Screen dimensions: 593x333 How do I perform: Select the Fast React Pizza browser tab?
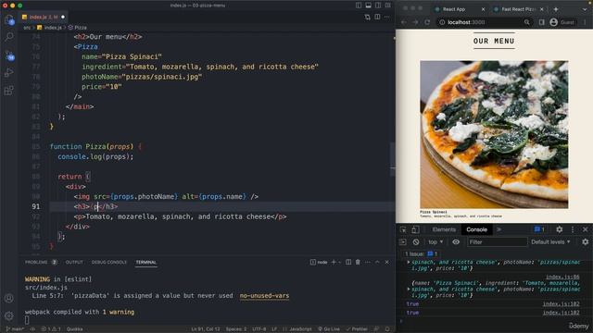pos(518,9)
